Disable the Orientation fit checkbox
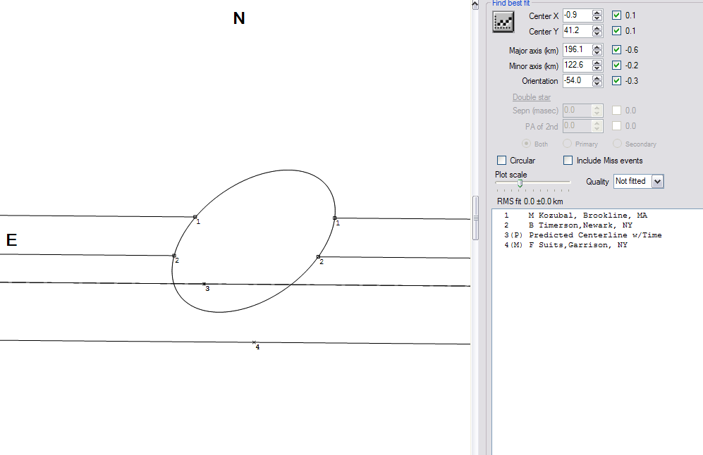The width and height of the screenshot is (703, 455). pos(617,81)
